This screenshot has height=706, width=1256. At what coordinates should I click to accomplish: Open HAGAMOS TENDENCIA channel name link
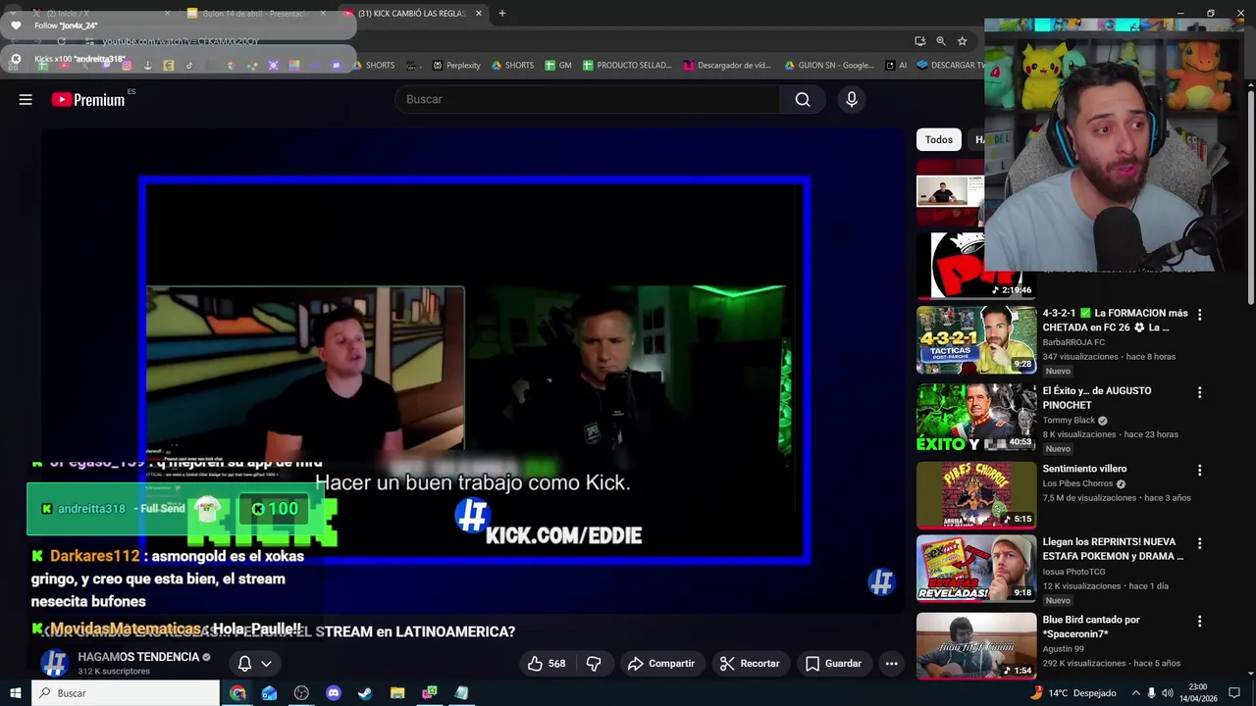point(138,657)
